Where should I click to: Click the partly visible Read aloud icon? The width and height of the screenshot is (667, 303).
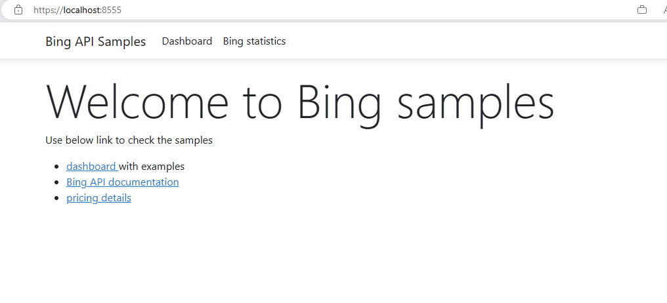click(x=664, y=10)
